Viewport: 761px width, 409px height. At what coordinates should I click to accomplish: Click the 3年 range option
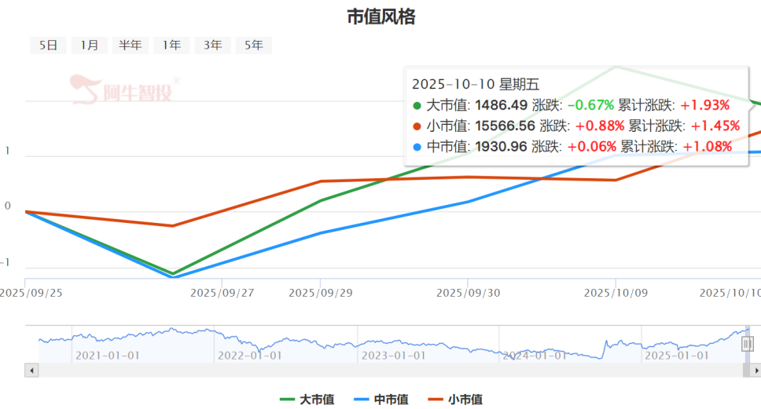click(x=212, y=46)
